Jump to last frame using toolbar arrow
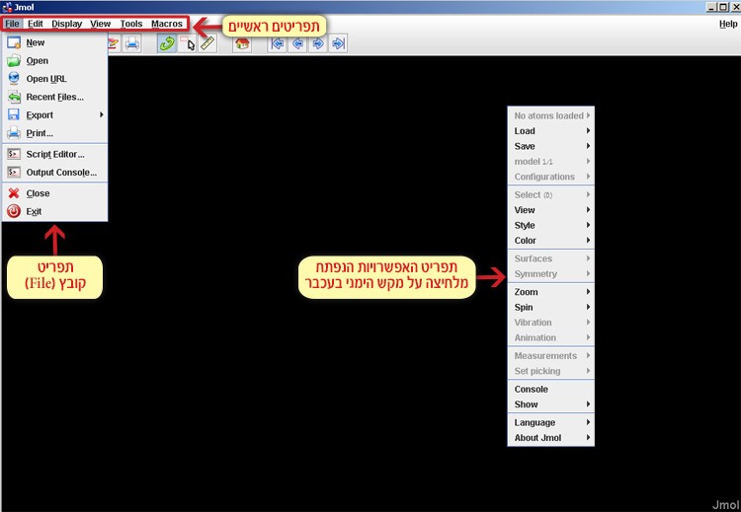The width and height of the screenshot is (741, 512). tap(338, 43)
